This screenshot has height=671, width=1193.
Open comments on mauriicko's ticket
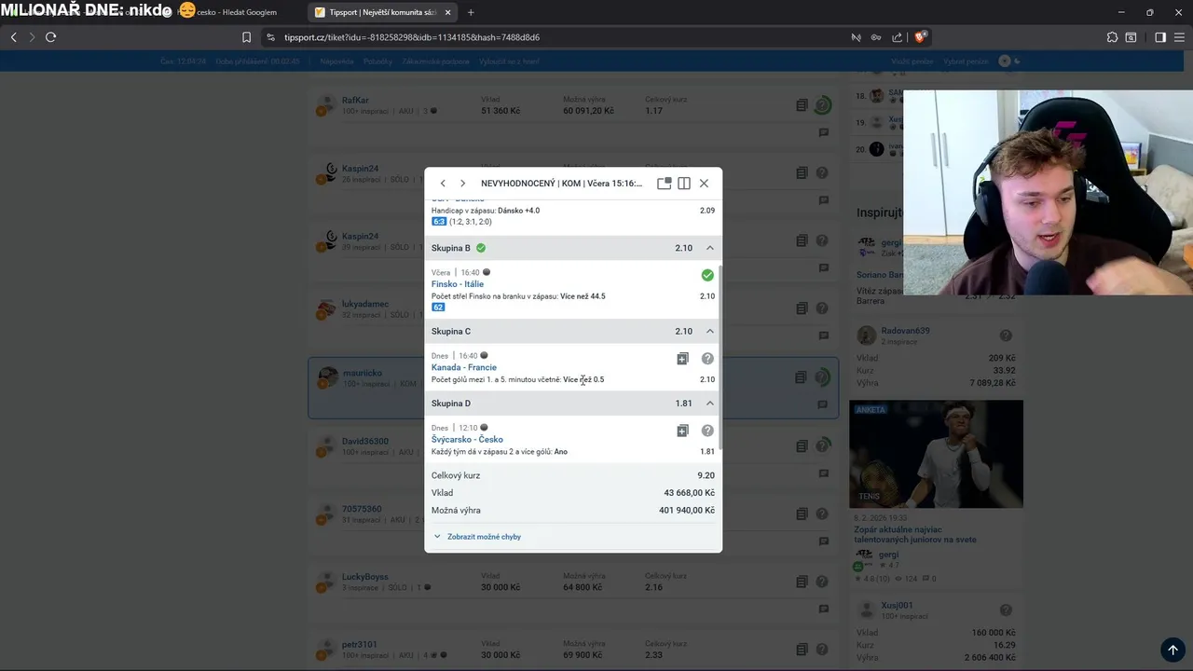pyautogui.click(x=824, y=404)
